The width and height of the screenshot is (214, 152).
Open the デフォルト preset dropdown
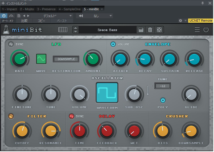click(x=52, y=16)
